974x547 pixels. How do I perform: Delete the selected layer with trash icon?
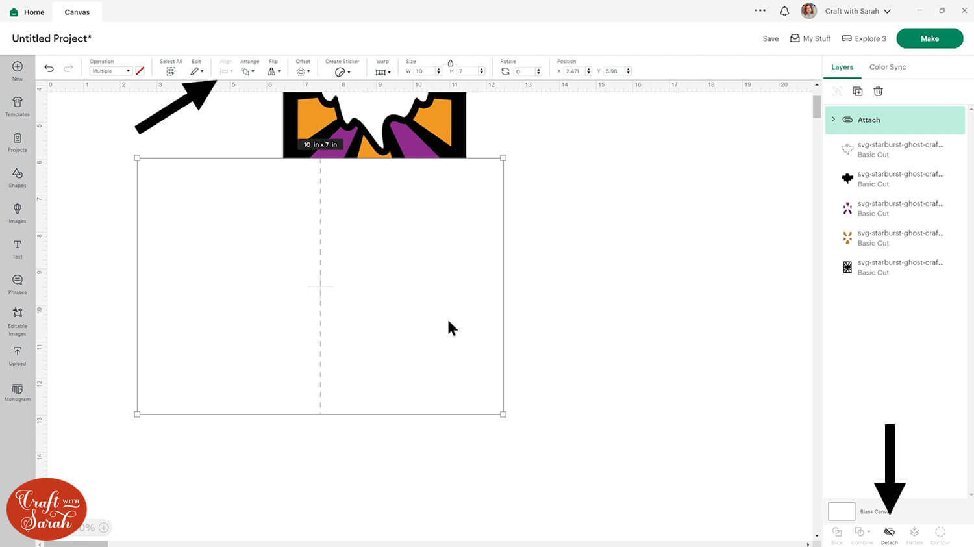coord(878,92)
